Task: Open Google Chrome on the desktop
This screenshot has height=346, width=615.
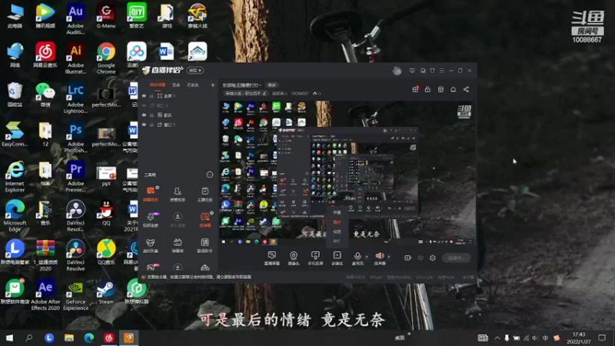Action: [106, 58]
